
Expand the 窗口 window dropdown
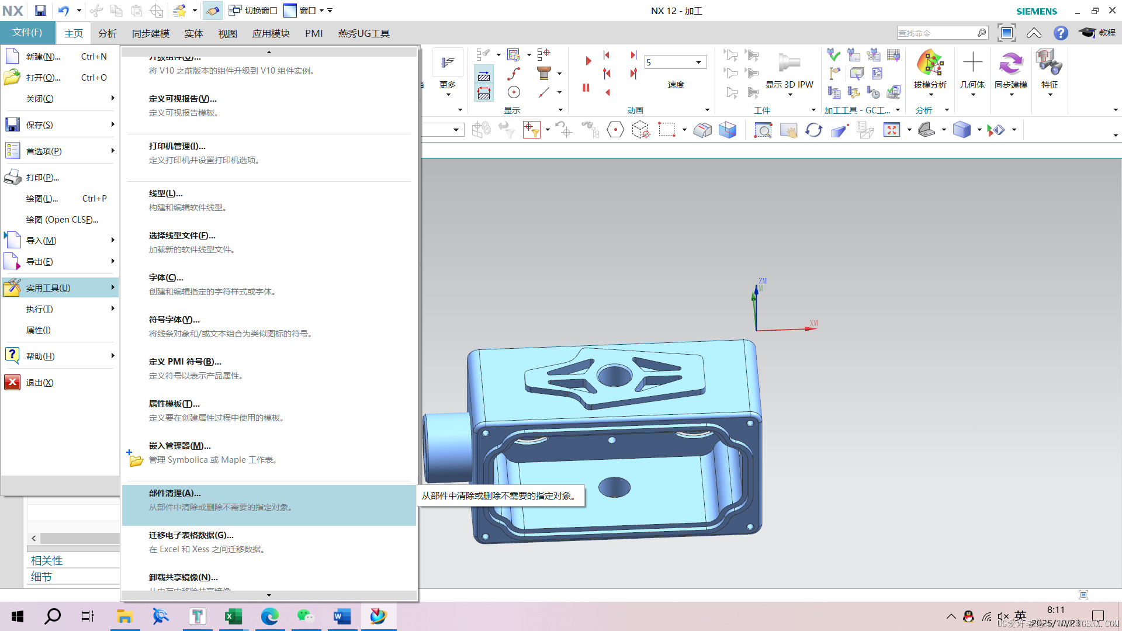[321, 11]
